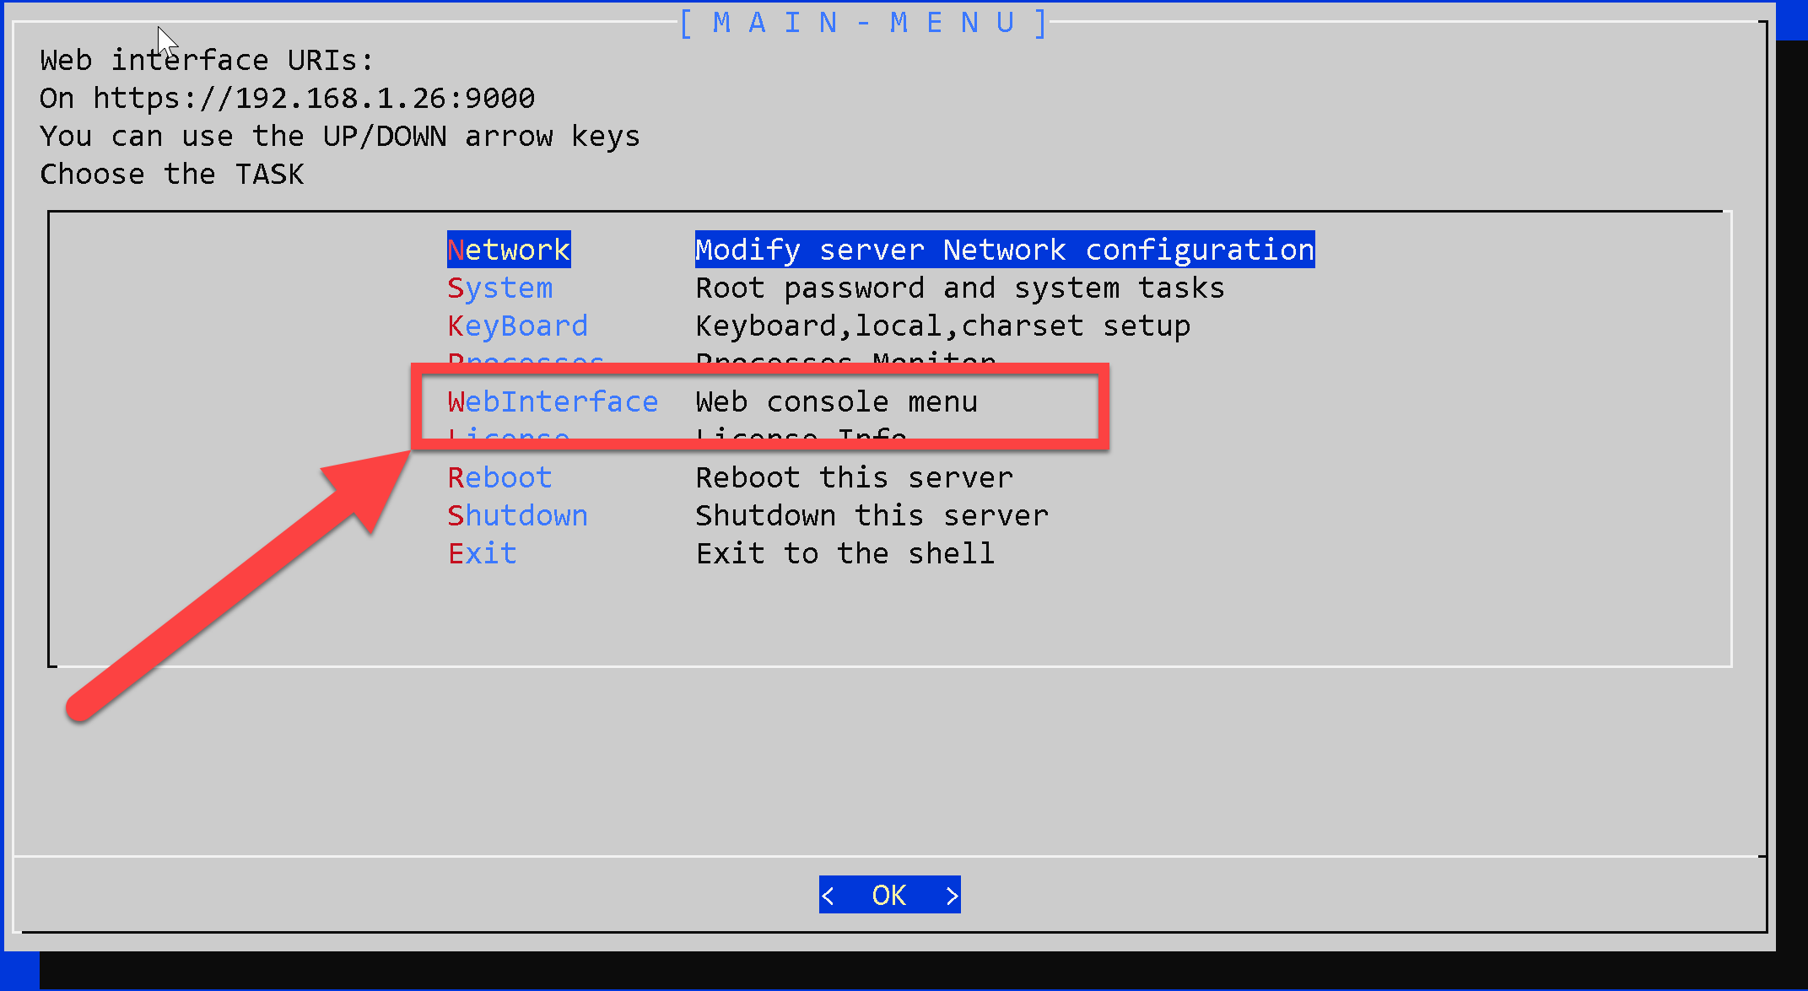1808x991 pixels.
Task: Click 'Keyboard,local,charset setup' description
Action: tap(942, 326)
